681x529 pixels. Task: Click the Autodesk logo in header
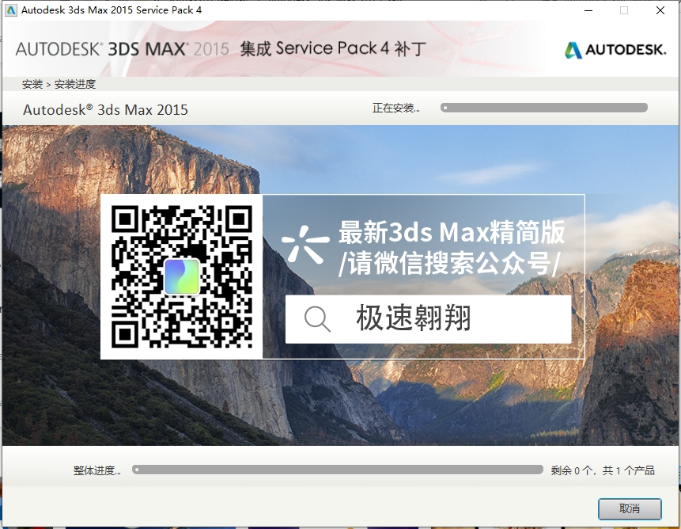[x=615, y=50]
